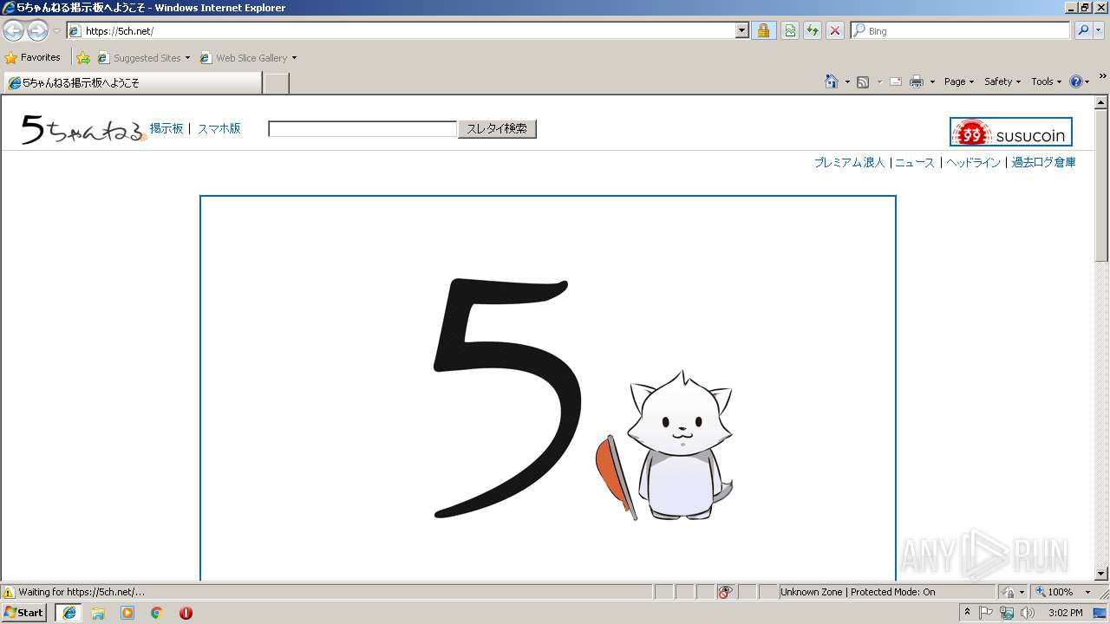Open the 掲示板 link
The image size is (1110, 624).
(x=166, y=128)
